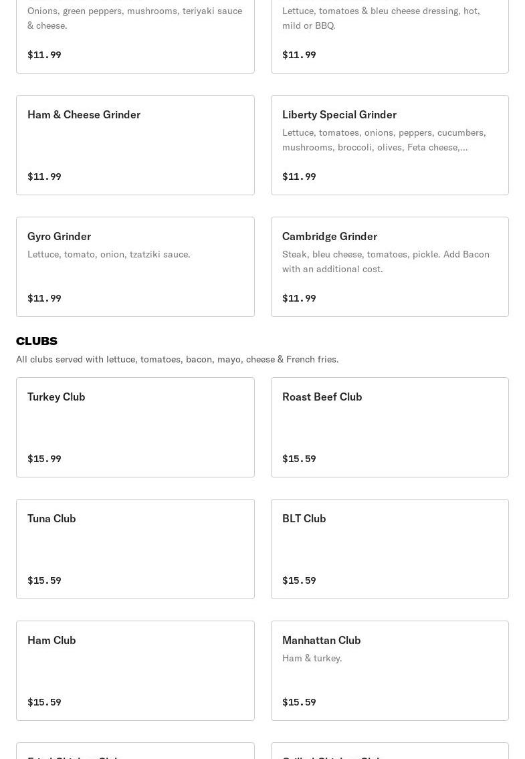525x759 pixels.
Task: Choose the Gyro Grinder menu item
Action: click(135, 266)
